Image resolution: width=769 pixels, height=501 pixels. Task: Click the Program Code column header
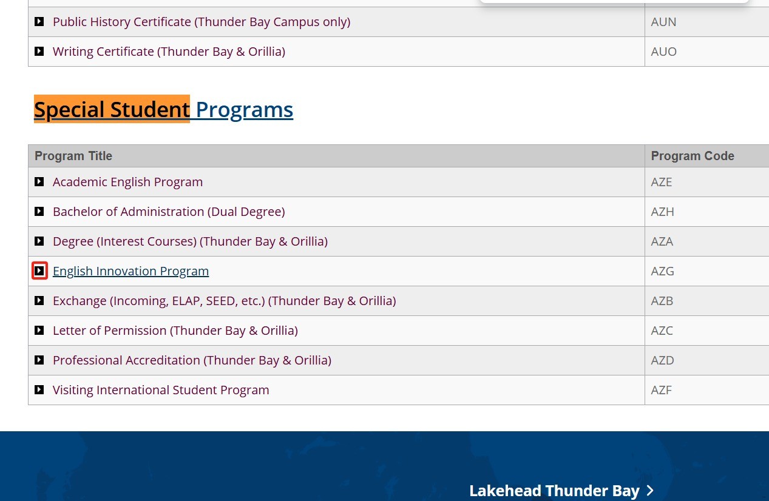[x=693, y=156]
